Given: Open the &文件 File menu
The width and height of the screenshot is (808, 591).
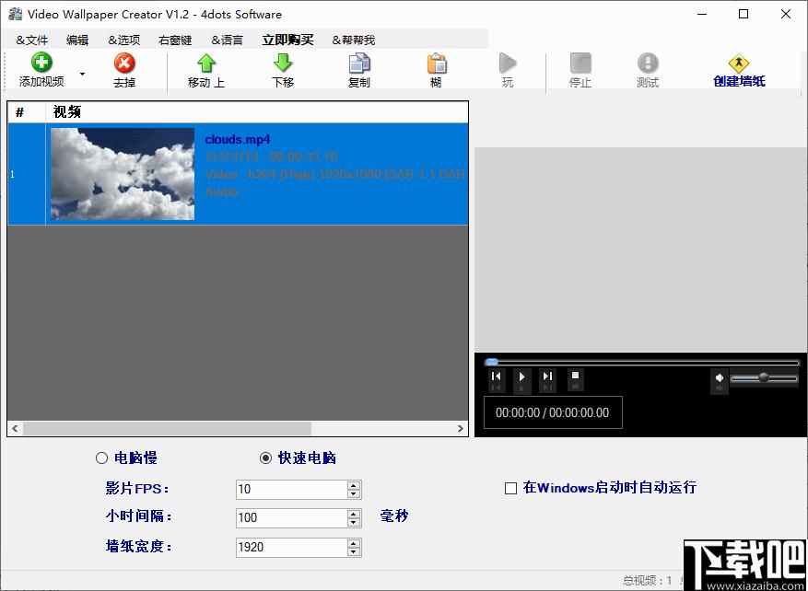Looking at the screenshot, I should click(32, 41).
